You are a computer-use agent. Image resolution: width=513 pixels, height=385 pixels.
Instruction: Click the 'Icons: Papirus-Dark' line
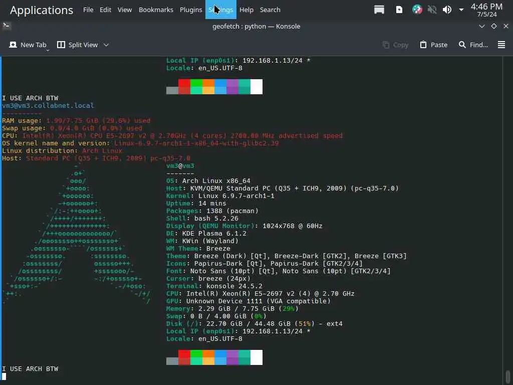click(265, 264)
